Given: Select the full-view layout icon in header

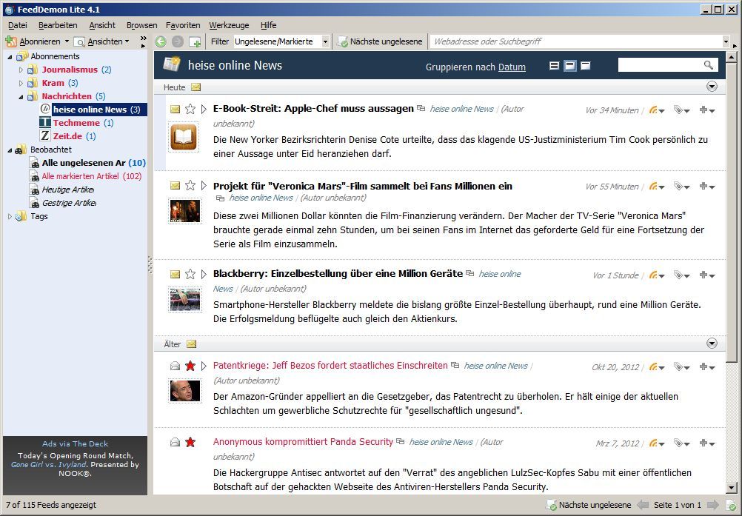Looking at the screenshot, I should (x=554, y=66).
